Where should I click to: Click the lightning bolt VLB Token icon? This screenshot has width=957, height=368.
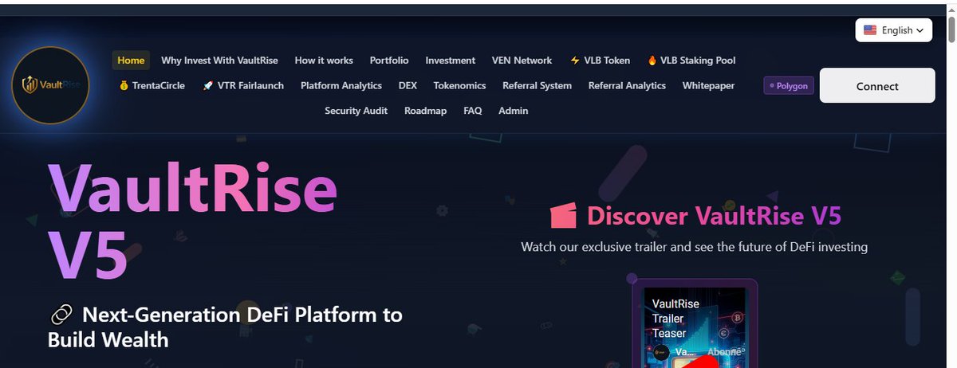[x=575, y=61]
